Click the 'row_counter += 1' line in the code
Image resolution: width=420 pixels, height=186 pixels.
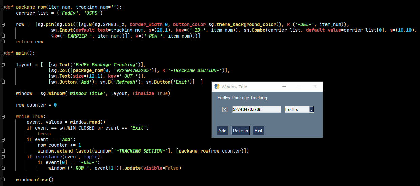[59, 145]
